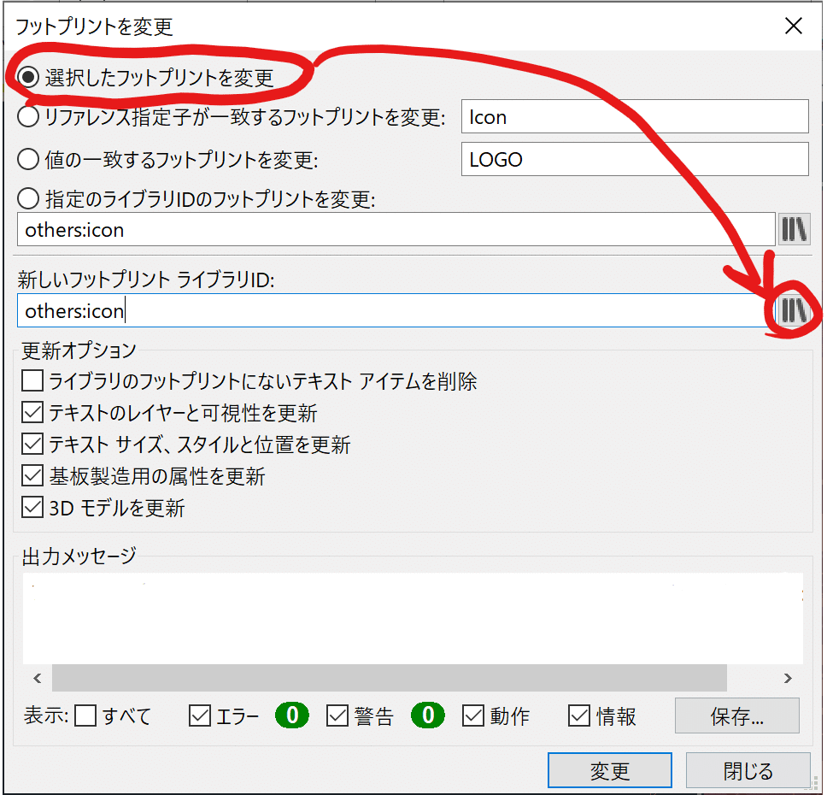Open library browser for new footprint ID

coord(794,310)
